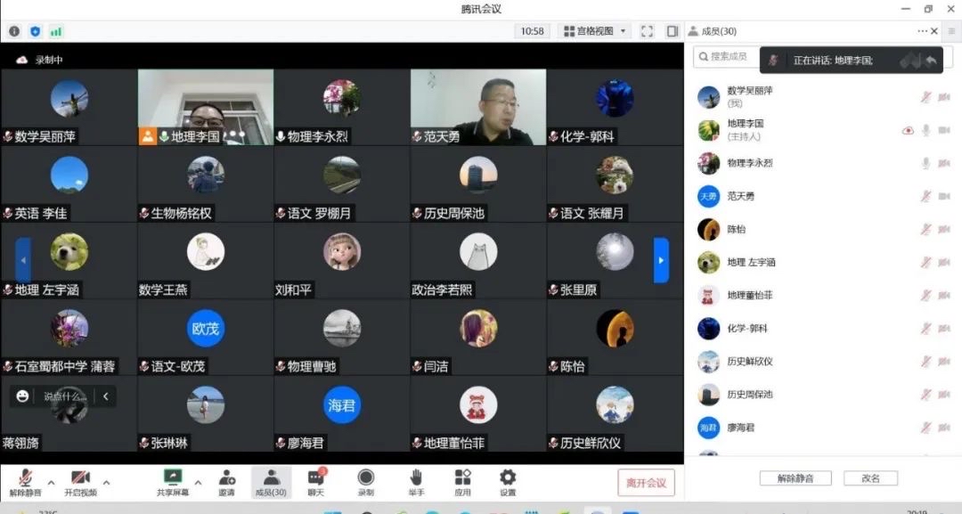Viewport: 962px width, 514px height.
Task: Open the member panel more options menu
Action: [922, 30]
